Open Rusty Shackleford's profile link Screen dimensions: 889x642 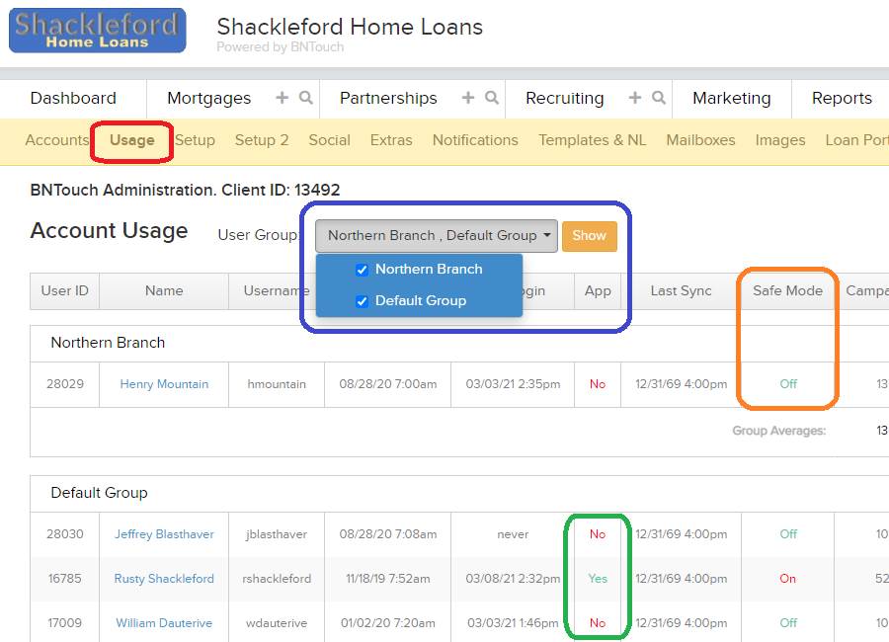tap(164, 579)
